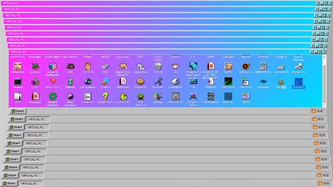The width and height of the screenshot is (333, 187).
Task: Launch Half-Life 3 lambda icon
Action: [x=246, y=66]
